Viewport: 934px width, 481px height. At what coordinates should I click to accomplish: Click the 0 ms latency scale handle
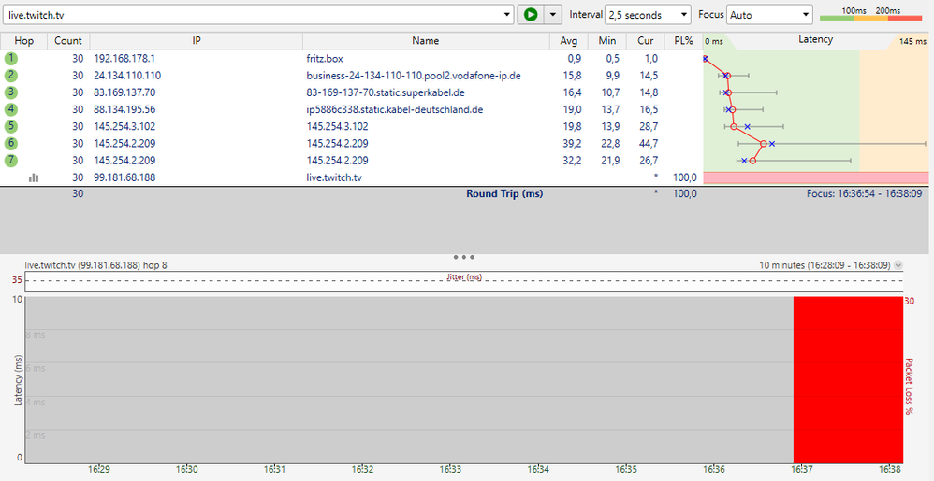(714, 42)
